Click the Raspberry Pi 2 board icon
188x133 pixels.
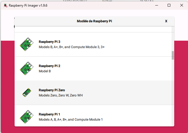(27, 69)
